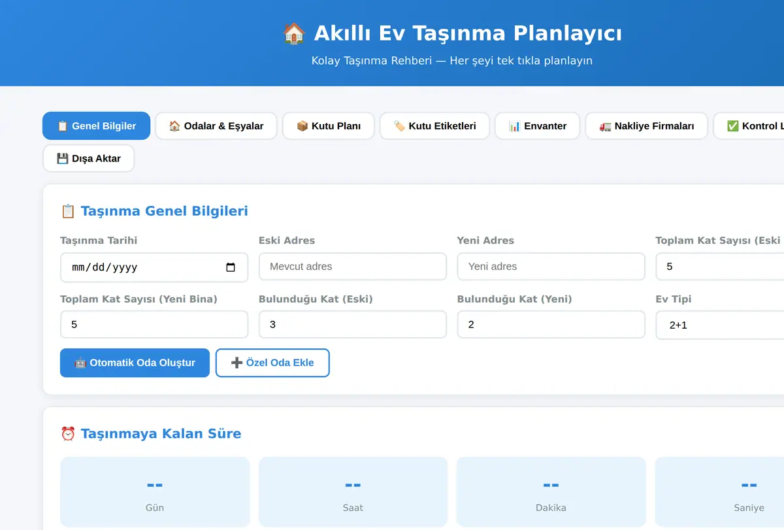Click the Gün countdown card
784x530 pixels.
(155, 492)
